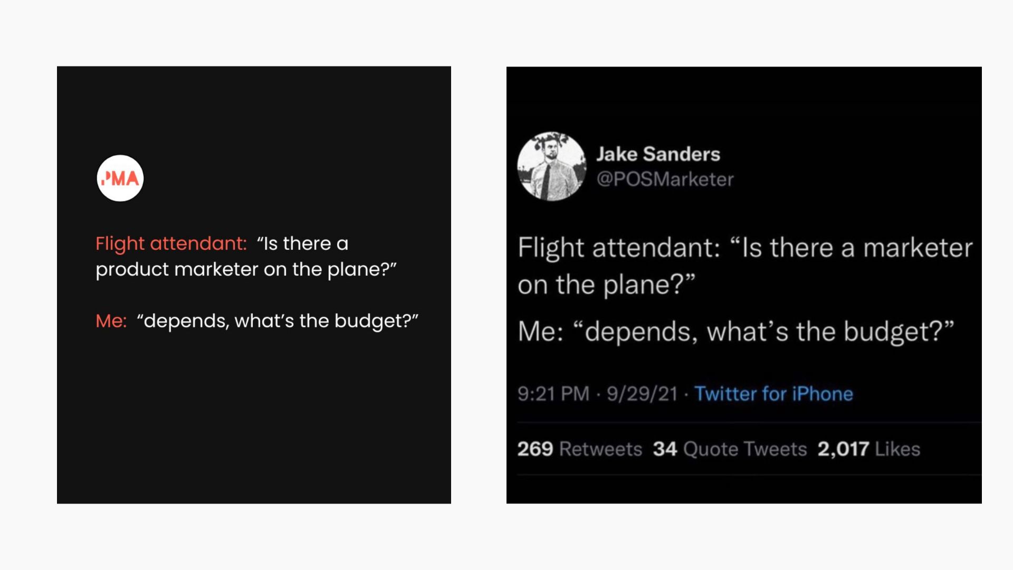Click empty area below the PMA card's text
The image size is (1013, 570).
[x=253, y=422]
